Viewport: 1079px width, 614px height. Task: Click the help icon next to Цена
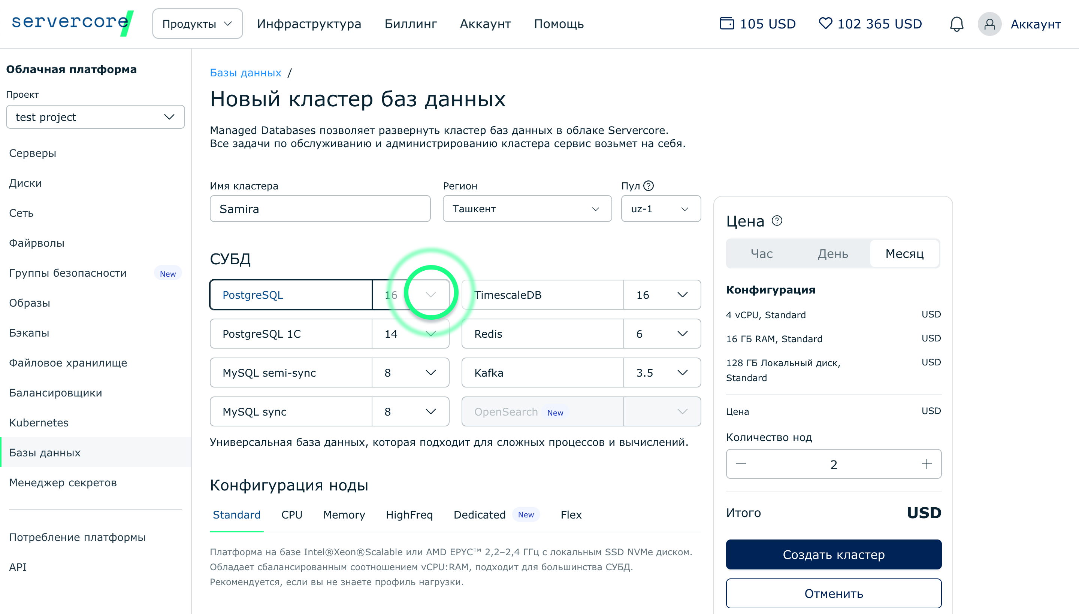[777, 221]
